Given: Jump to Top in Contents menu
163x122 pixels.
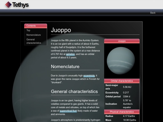Looking at the screenshot, I should (28, 30).
